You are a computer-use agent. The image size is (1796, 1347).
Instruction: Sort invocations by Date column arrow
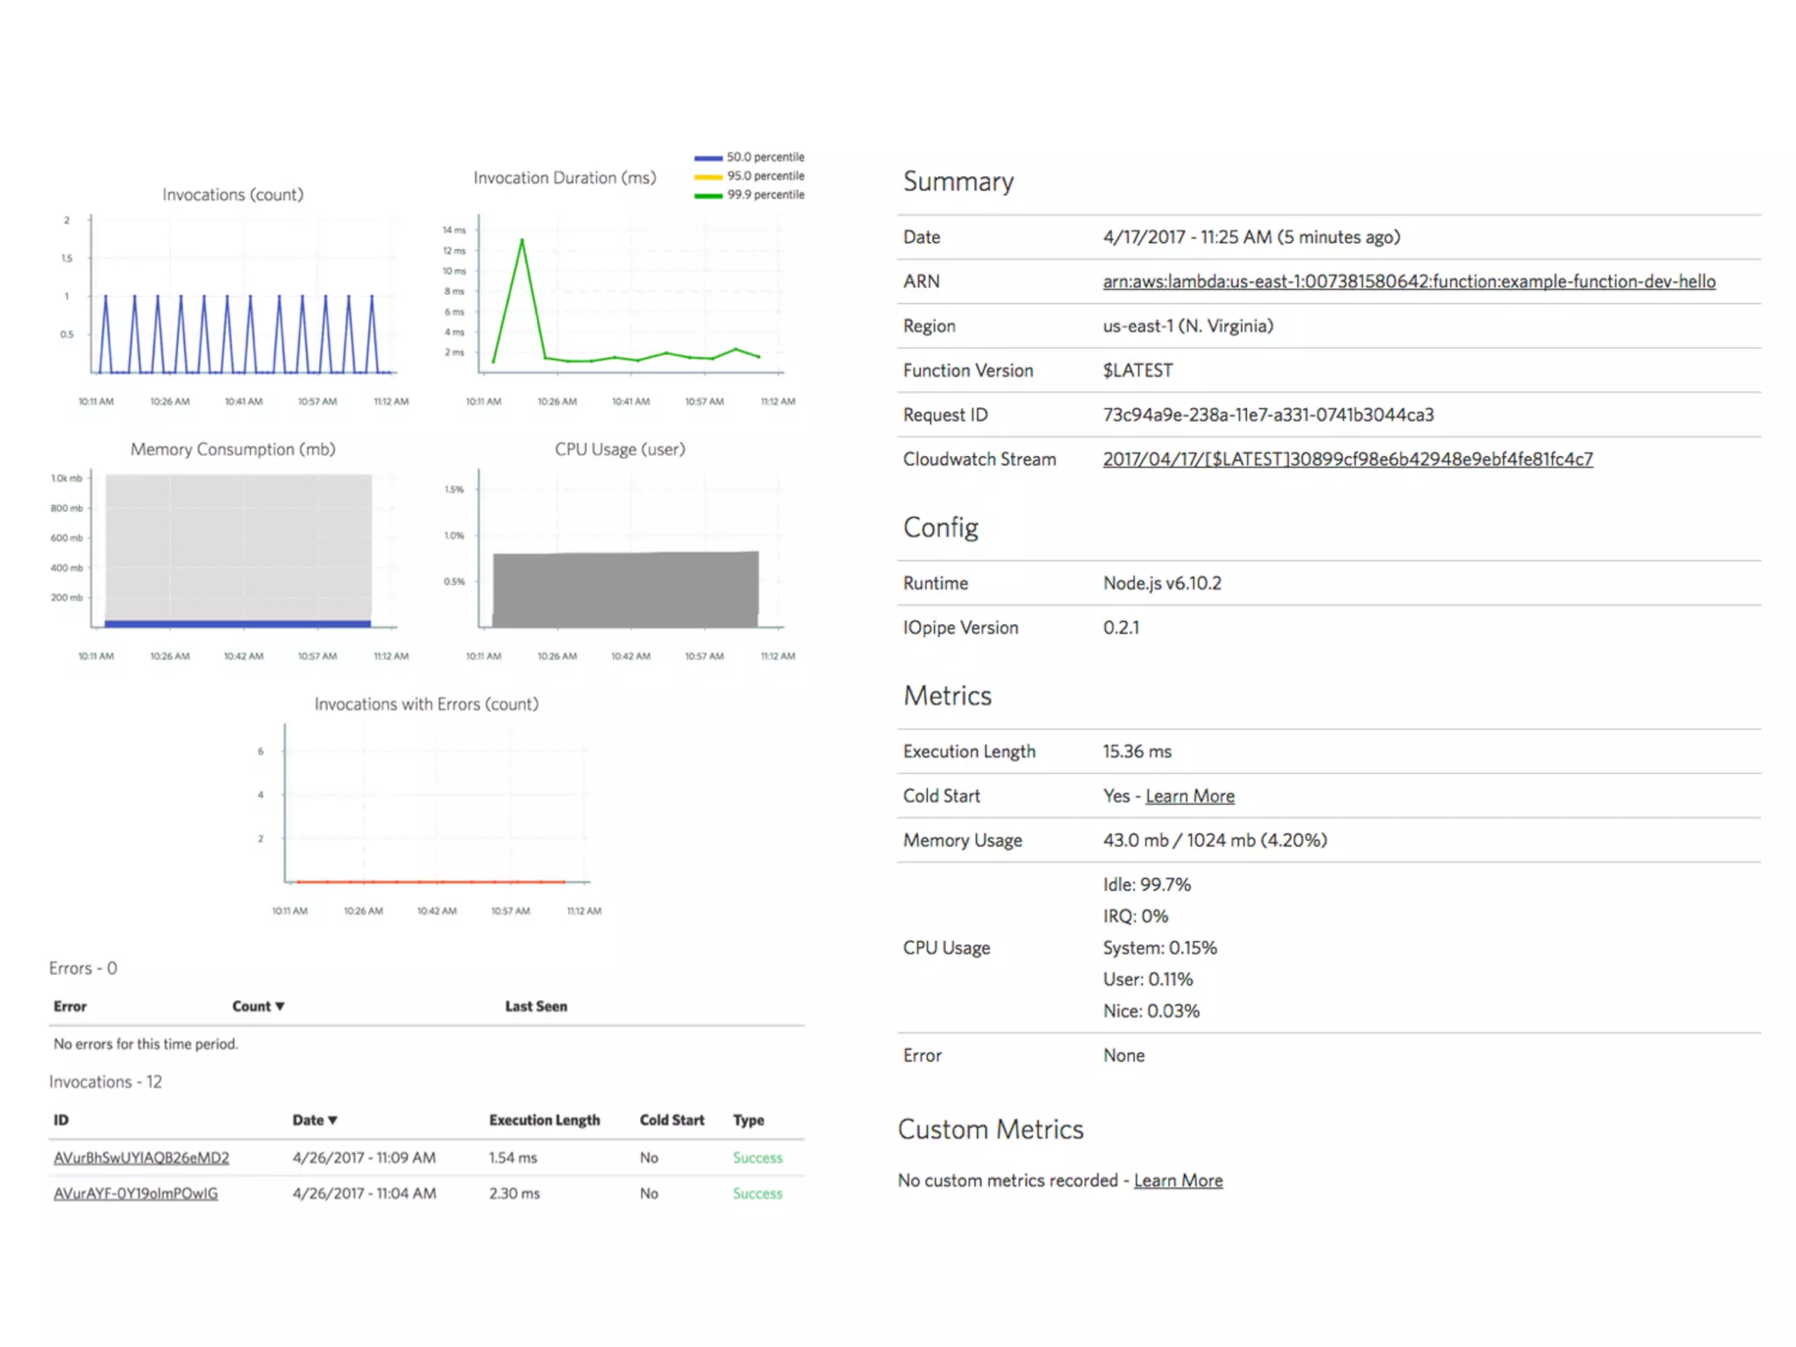point(332,1121)
